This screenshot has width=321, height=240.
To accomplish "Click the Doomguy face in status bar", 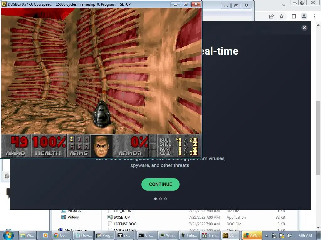I will point(101,146).
